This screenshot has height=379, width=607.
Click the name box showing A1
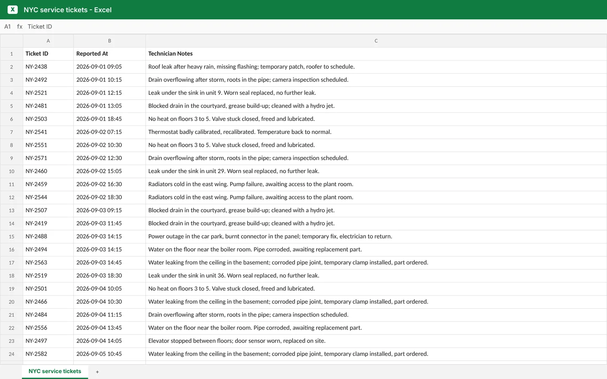(x=8, y=27)
